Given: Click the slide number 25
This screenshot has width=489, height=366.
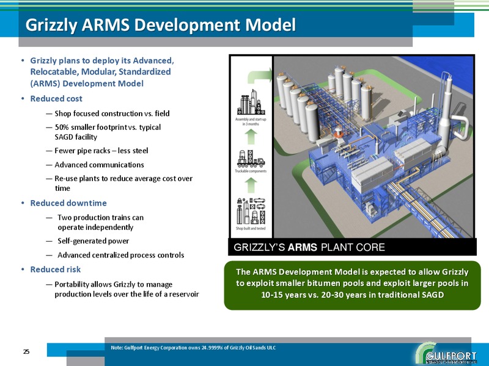Looking at the screenshot, I should (x=26, y=352).
